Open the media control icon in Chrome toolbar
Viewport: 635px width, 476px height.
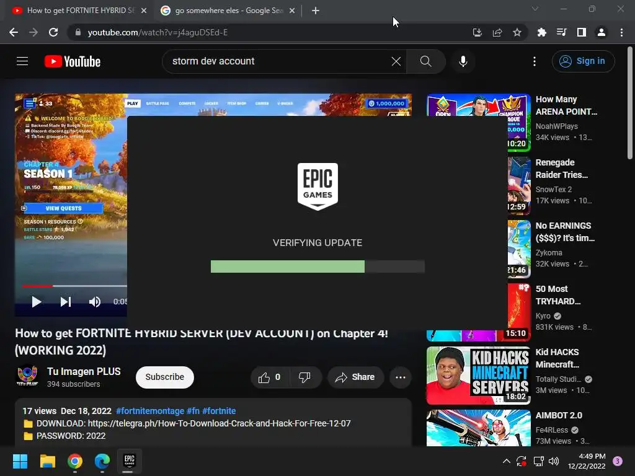click(562, 32)
